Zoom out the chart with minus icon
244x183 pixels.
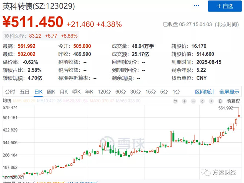pos(193,101)
